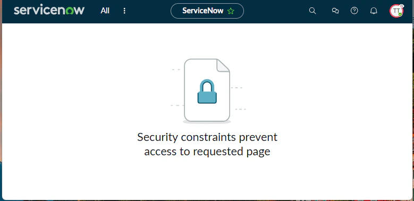Add page to favorites with star icon
Viewport: 414px width, 201px height.
click(231, 11)
